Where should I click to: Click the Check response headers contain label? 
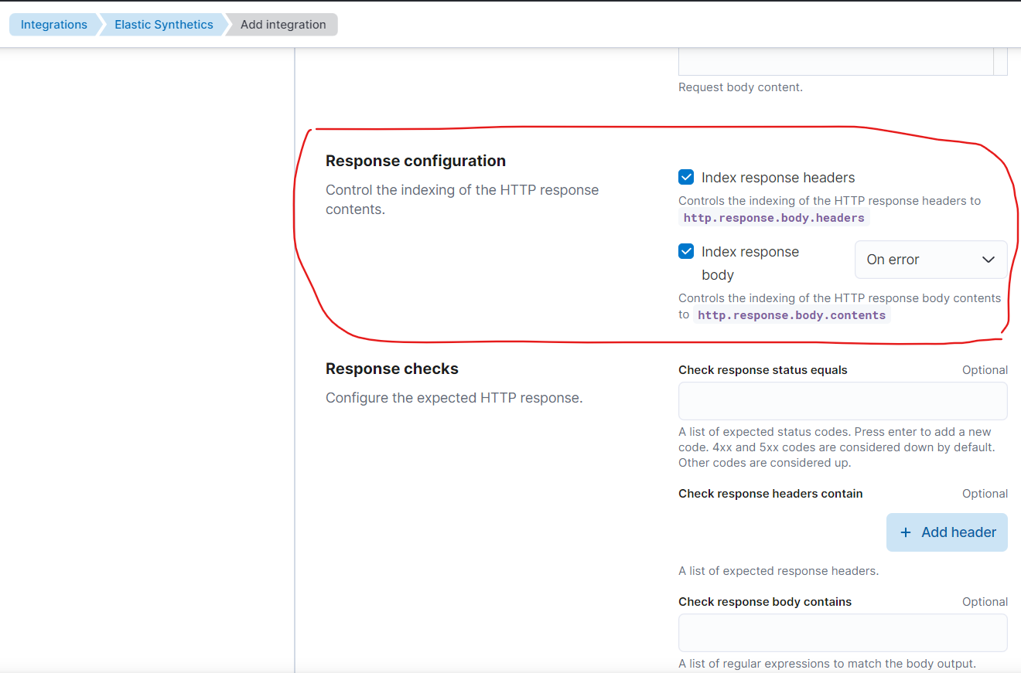(770, 494)
